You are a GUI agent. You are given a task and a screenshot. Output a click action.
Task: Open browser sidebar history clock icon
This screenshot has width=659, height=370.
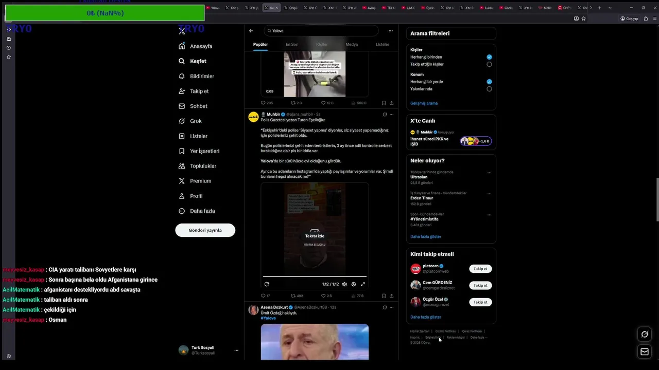pos(9,48)
